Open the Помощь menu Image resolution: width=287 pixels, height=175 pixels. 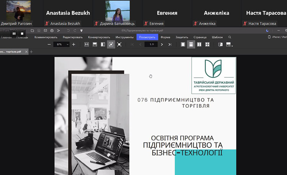pyautogui.click(x=22, y=37)
